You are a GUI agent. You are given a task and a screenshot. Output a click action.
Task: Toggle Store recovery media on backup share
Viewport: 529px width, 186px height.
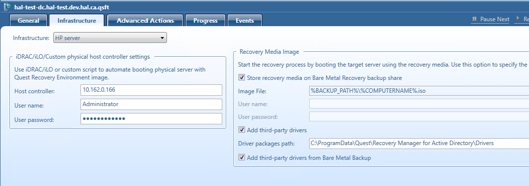click(x=242, y=77)
